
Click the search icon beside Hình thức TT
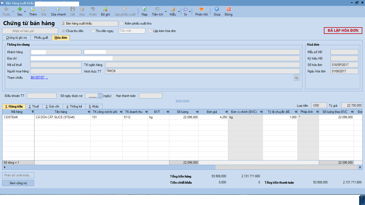tap(297, 77)
